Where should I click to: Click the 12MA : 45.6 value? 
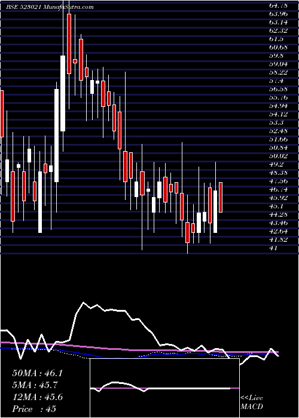[37, 397]
